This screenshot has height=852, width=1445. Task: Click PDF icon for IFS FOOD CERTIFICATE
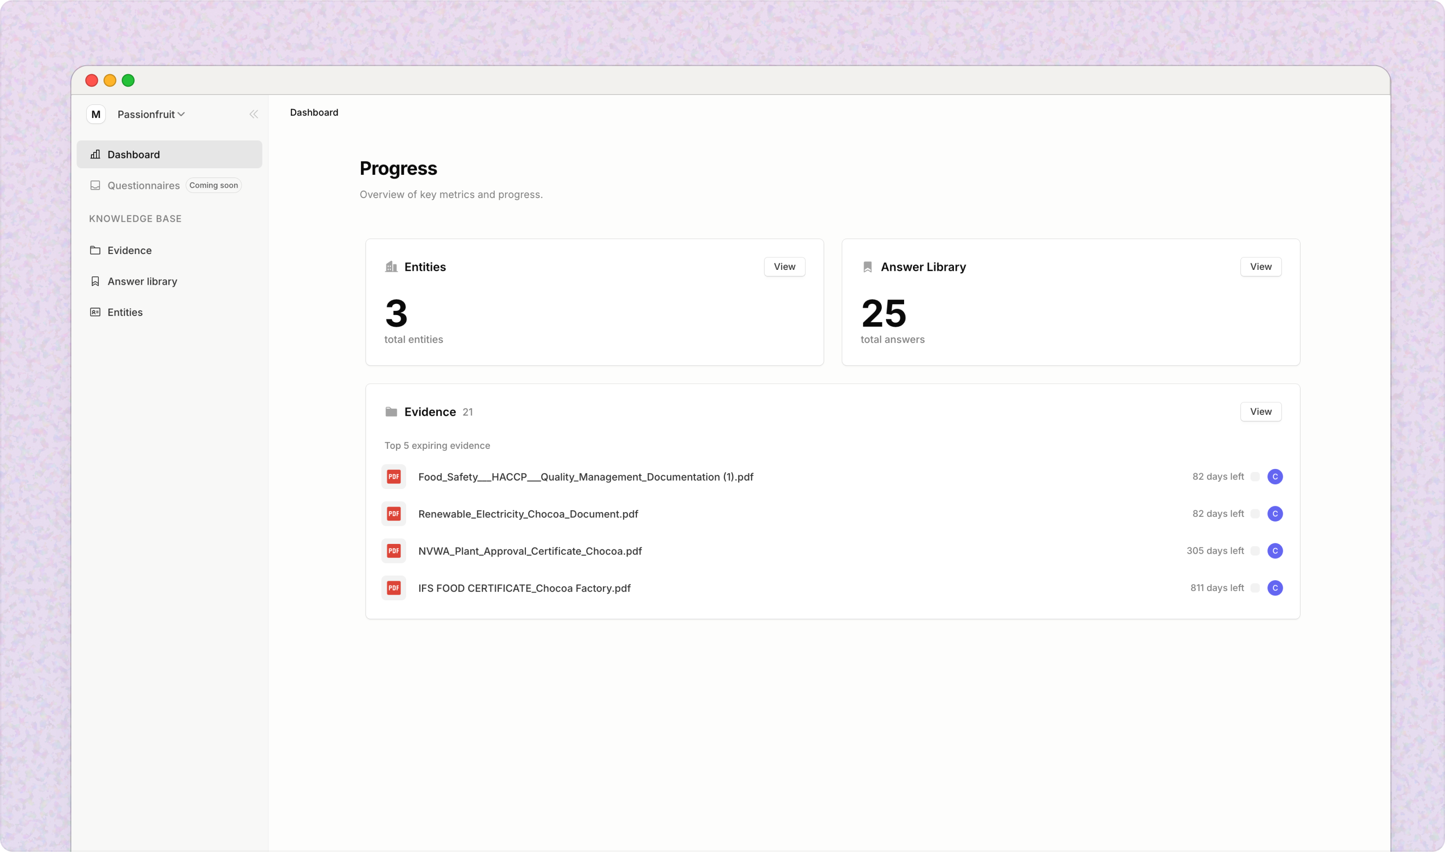(394, 588)
